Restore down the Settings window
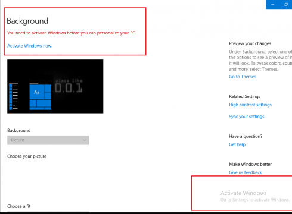 click(x=286, y=4)
